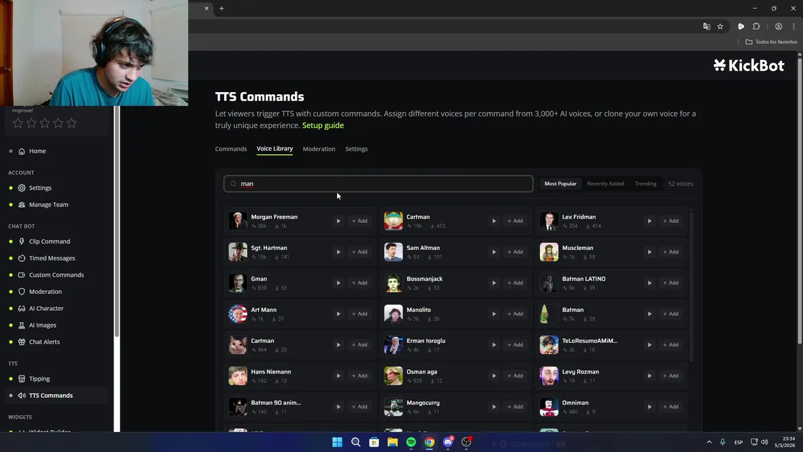Open the browser translate icon
Viewport: 803px width, 452px height.
(x=706, y=26)
